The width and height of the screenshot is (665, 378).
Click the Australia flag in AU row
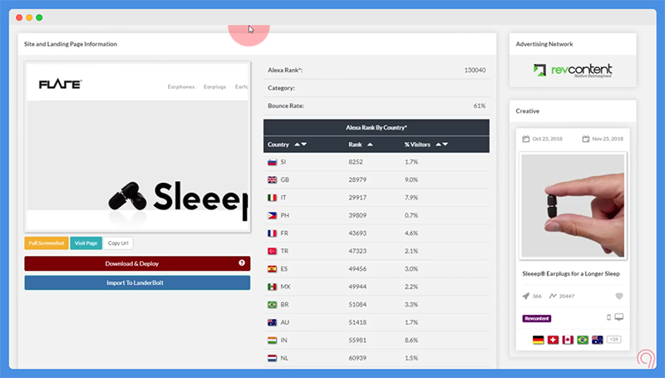(273, 322)
